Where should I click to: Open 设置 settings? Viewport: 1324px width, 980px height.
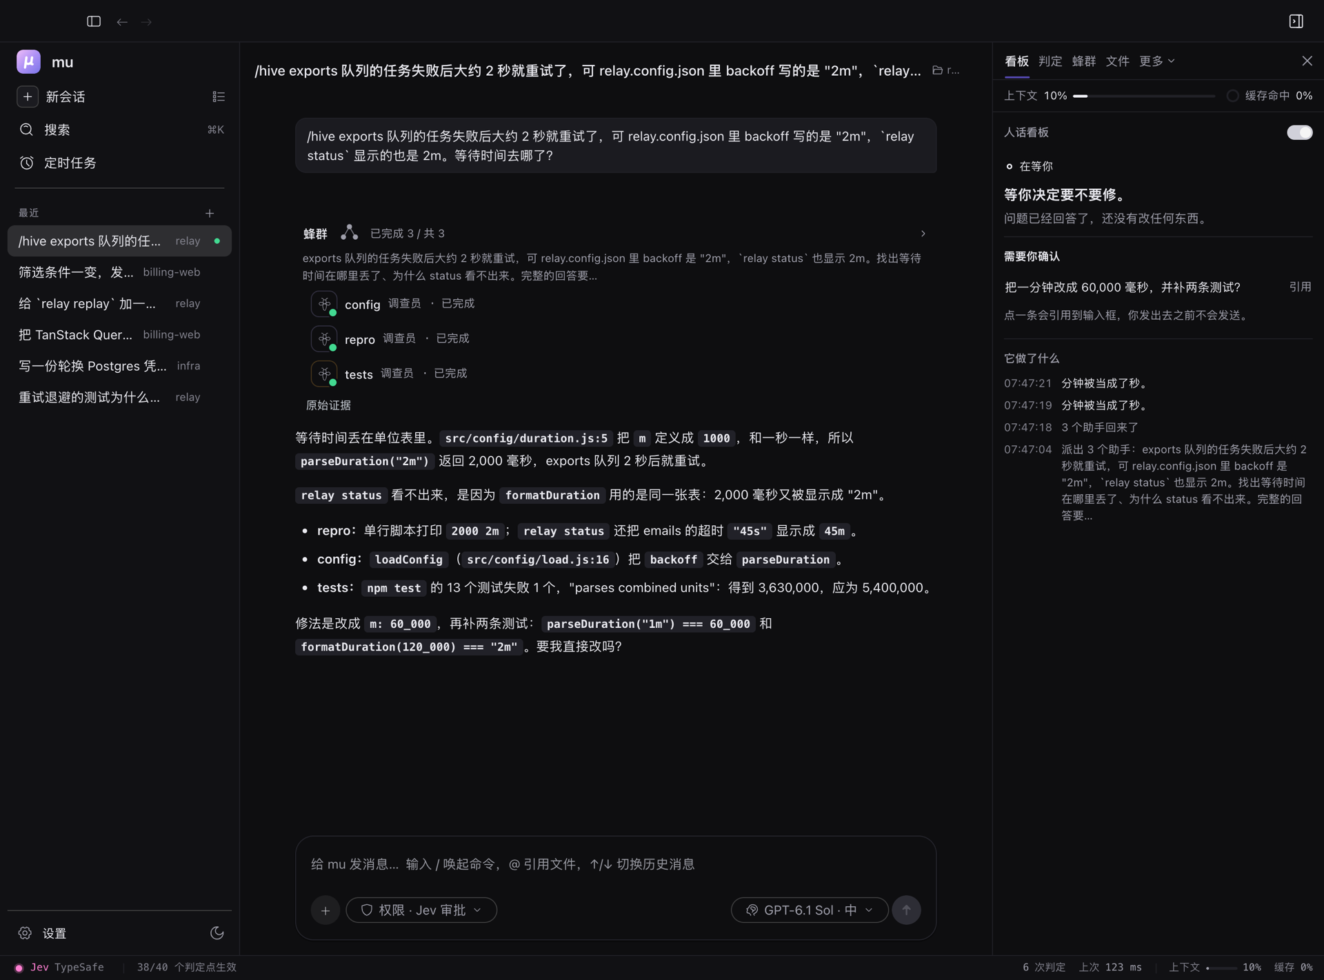point(43,932)
